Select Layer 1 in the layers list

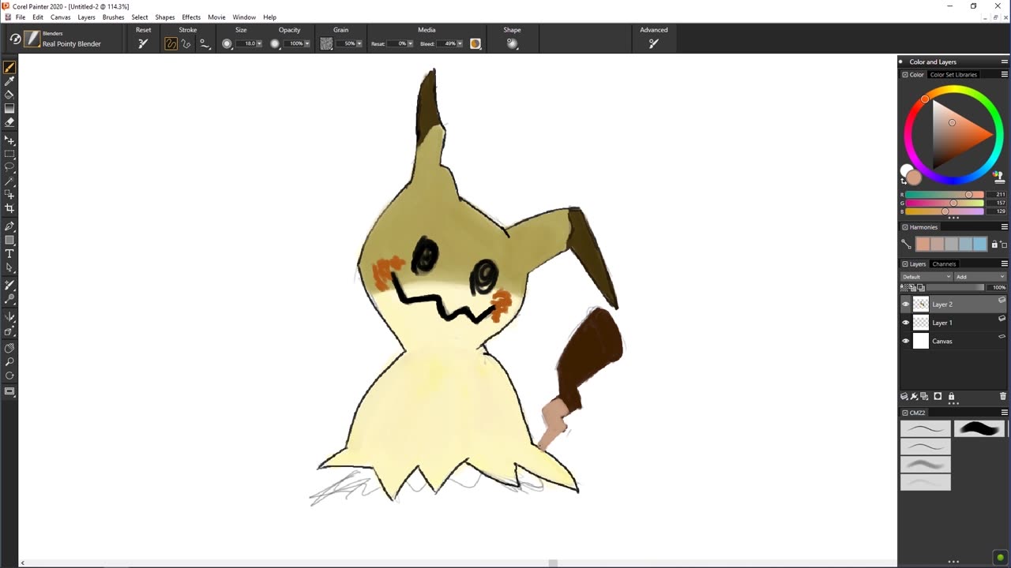(x=954, y=323)
